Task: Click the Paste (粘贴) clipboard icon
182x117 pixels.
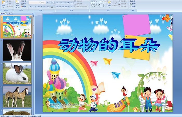Action: tap(3, 2)
